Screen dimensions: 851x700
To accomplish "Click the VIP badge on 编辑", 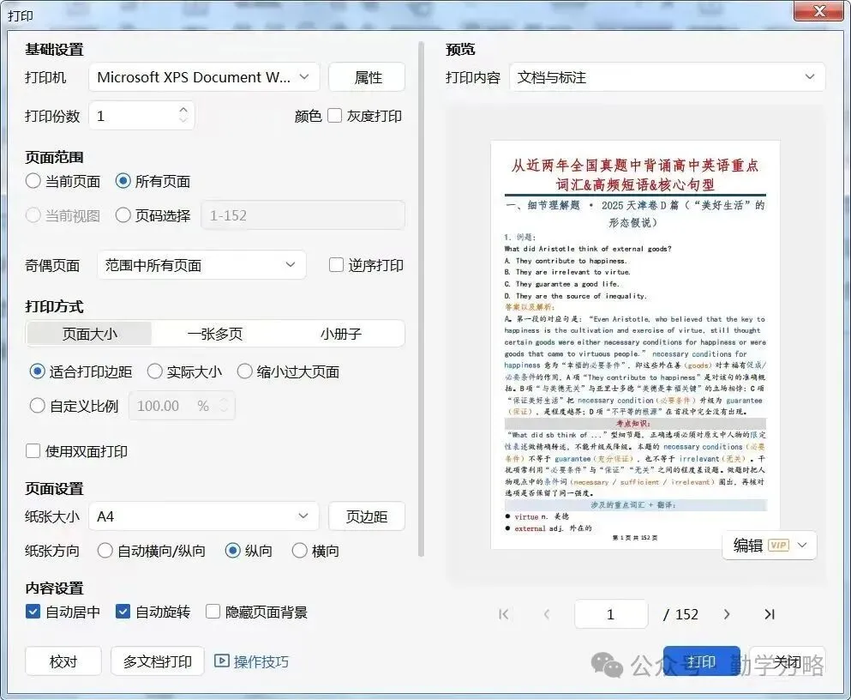I will click(x=778, y=546).
